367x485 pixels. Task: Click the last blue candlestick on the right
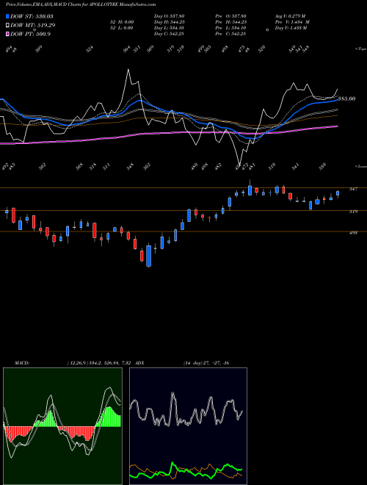[x=338, y=193]
